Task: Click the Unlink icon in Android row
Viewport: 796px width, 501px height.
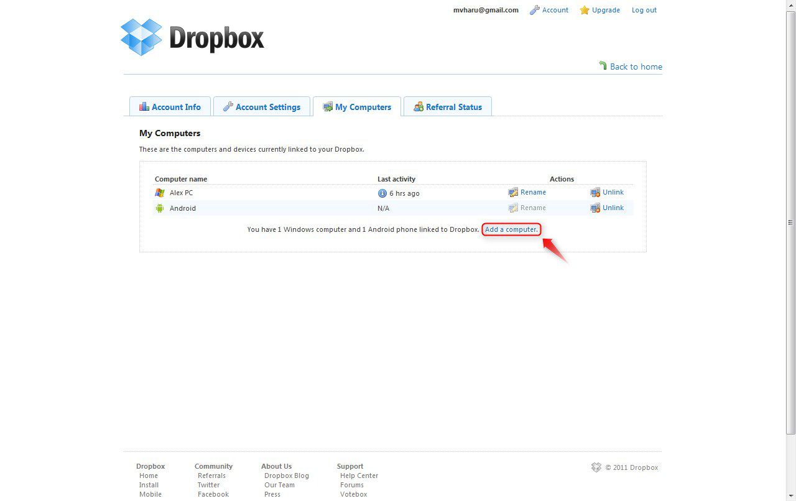Action: coord(595,208)
